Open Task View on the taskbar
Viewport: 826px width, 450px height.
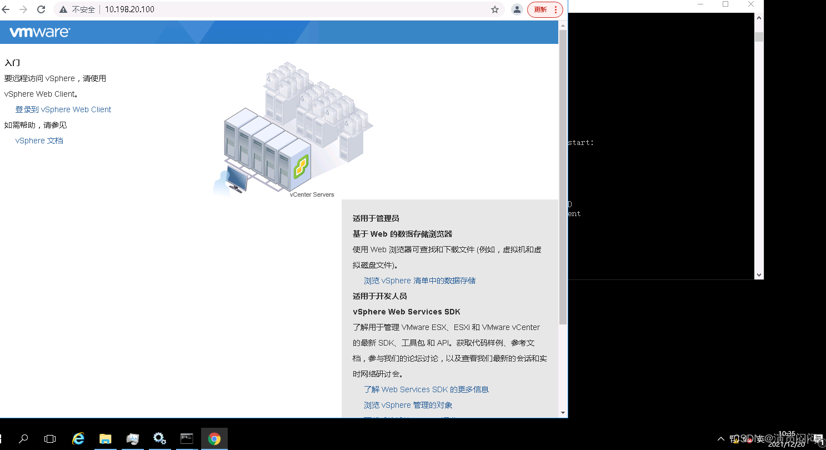[50, 439]
